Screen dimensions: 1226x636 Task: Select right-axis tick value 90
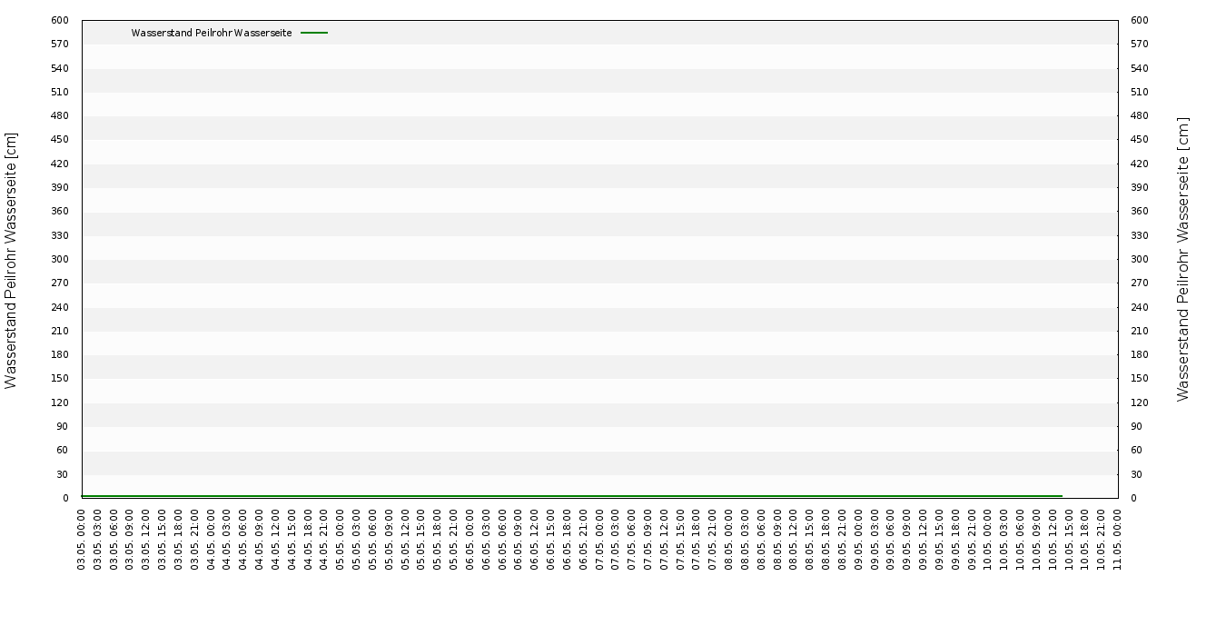point(1136,426)
